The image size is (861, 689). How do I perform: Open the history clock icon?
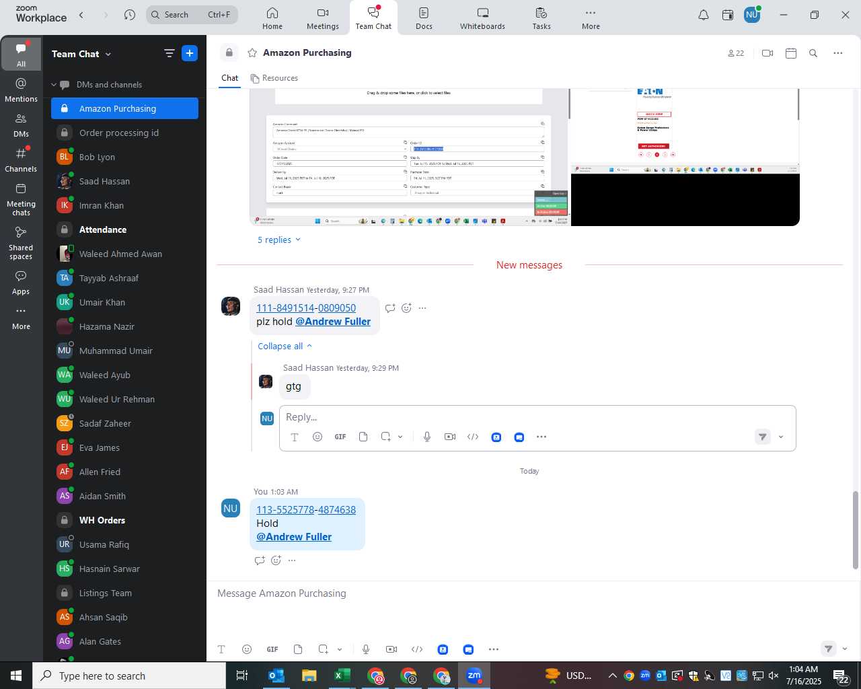pyautogui.click(x=130, y=15)
